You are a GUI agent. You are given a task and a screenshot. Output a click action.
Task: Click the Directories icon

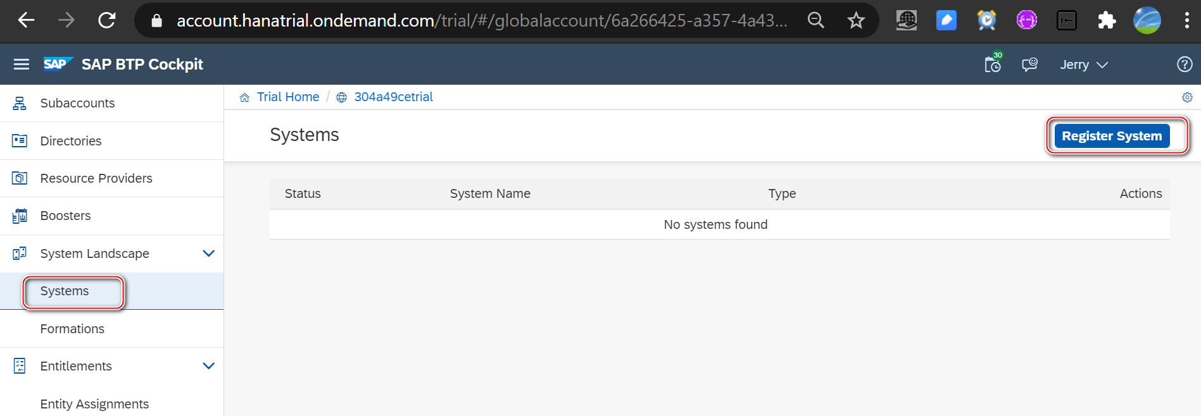[20, 140]
